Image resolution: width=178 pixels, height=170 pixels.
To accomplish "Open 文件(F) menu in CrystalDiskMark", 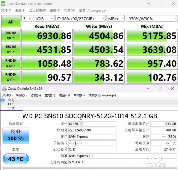I will (6, 11).
